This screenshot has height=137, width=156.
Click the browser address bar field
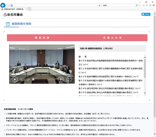[54, 5]
